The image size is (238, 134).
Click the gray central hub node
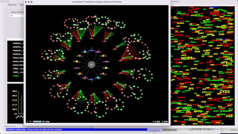91,64
